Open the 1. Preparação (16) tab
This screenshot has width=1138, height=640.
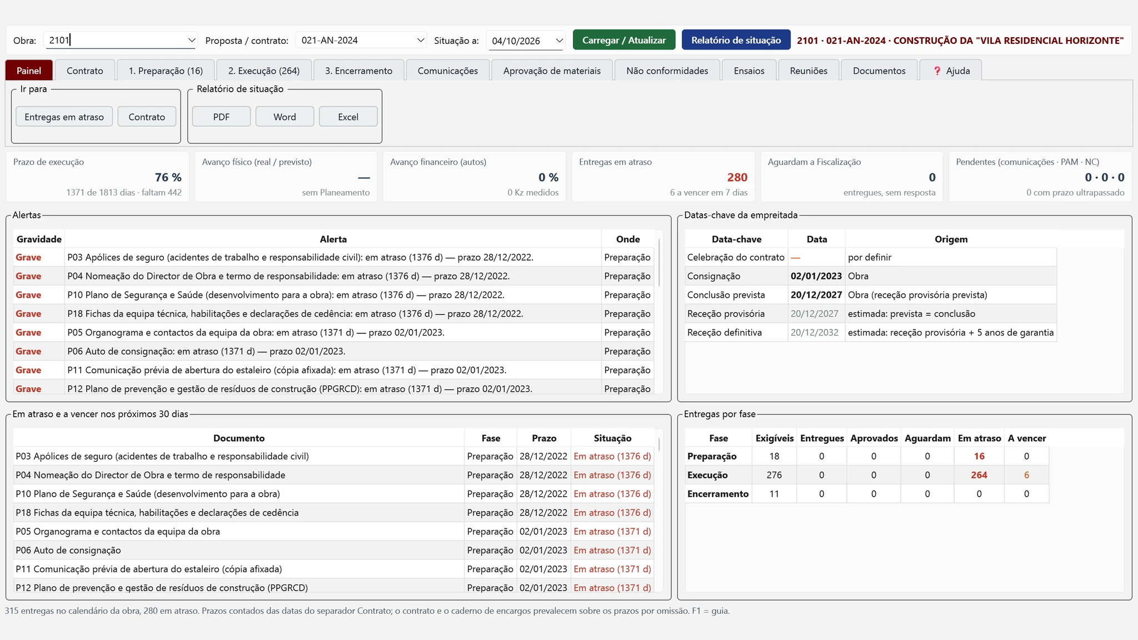(166, 71)
